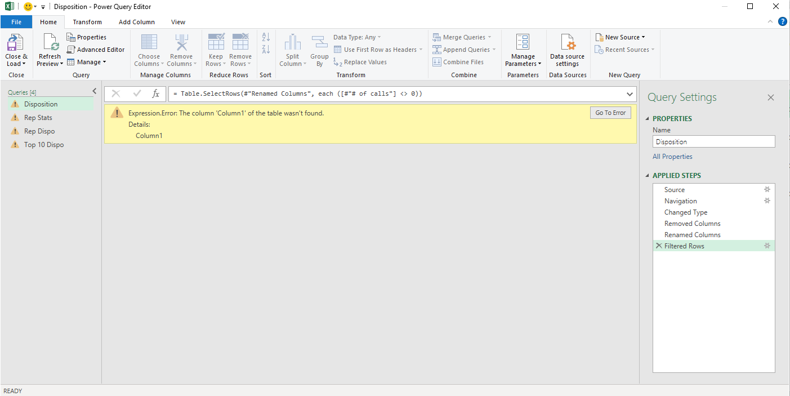Collapse the APPLIED STEPS section
Screen dimensions: 790x396
click(647, 176)
